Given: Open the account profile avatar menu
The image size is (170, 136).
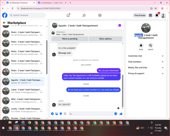Looking at the screenshot, I should click(x=163, y=15).
